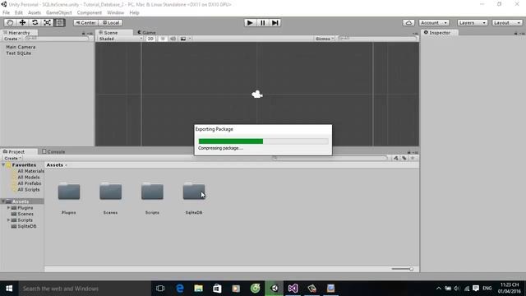Open the Component menu
Image resolution: width=526 pixels, height=296 pixels.
pyautogui.click(x=90, y=13)
